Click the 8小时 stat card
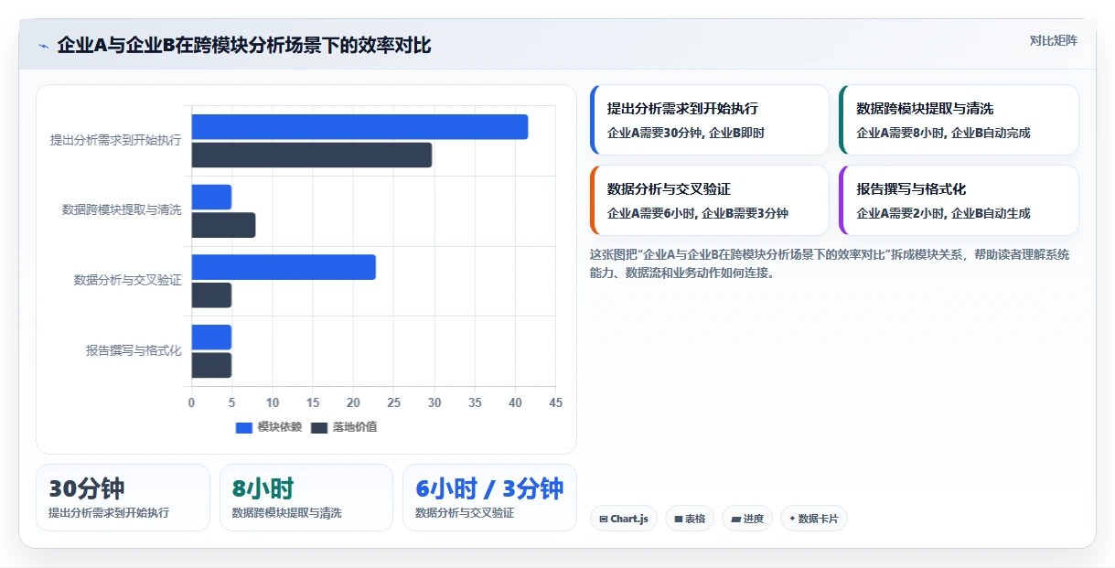The width and height of the screenshot is (1115, 568). click(306, 498)
